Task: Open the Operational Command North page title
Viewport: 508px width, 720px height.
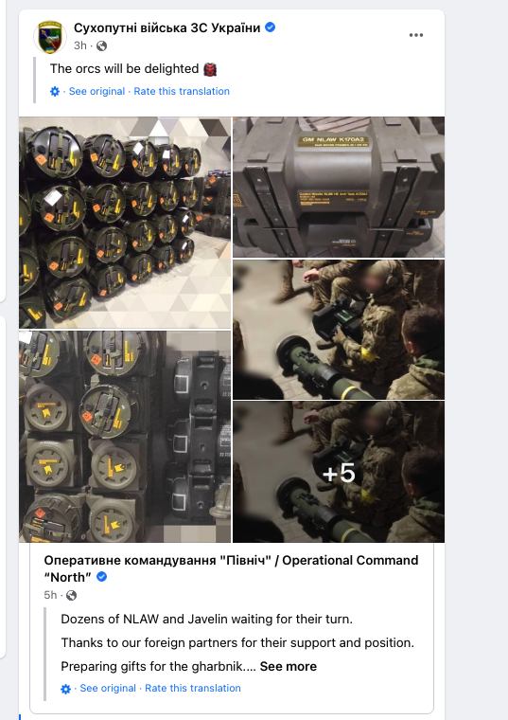Action: (231, 568)
